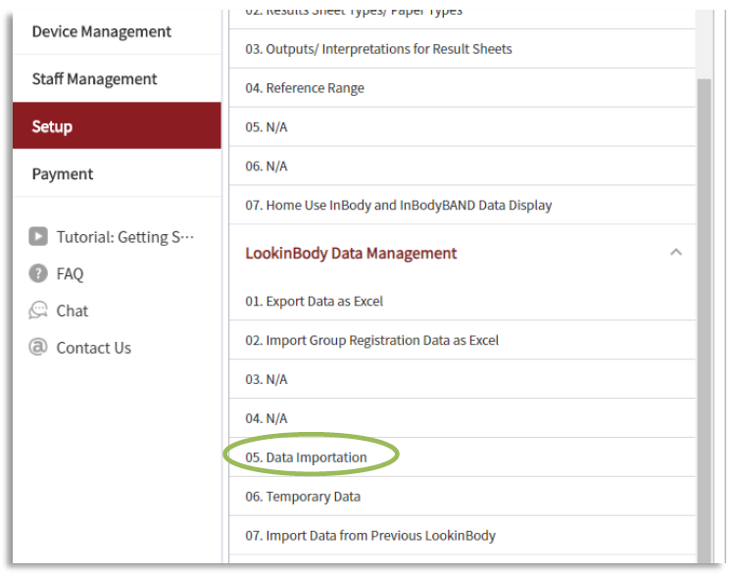
Task: Click the Contact Us at-sign icon
Action: point(38,348)
